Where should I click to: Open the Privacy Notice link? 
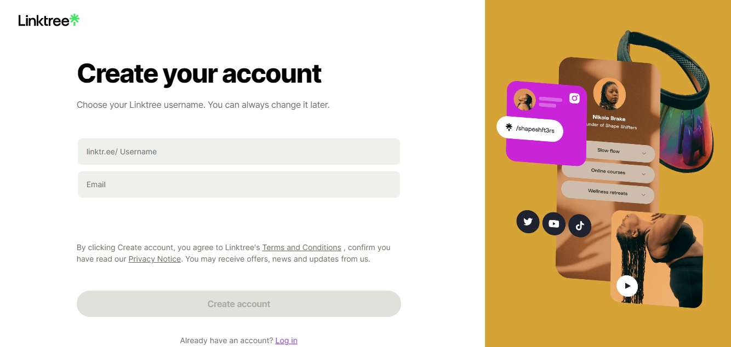click(155, 259)
